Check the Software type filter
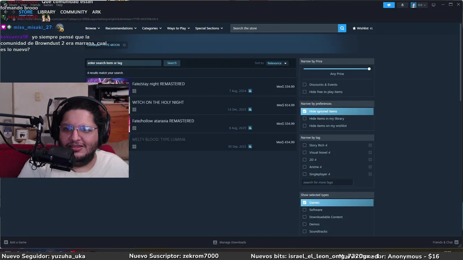 tap(305, 210)
